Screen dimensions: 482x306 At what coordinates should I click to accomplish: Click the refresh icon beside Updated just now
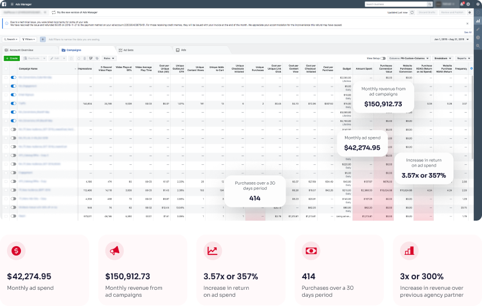412,12
